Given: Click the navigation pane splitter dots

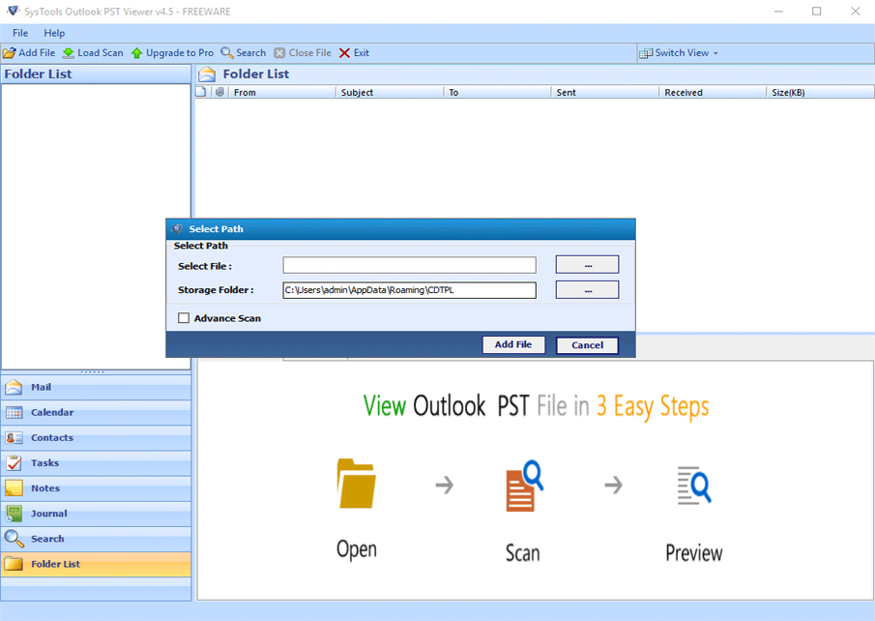Looking at the screenshot, I should pos(93,372).
